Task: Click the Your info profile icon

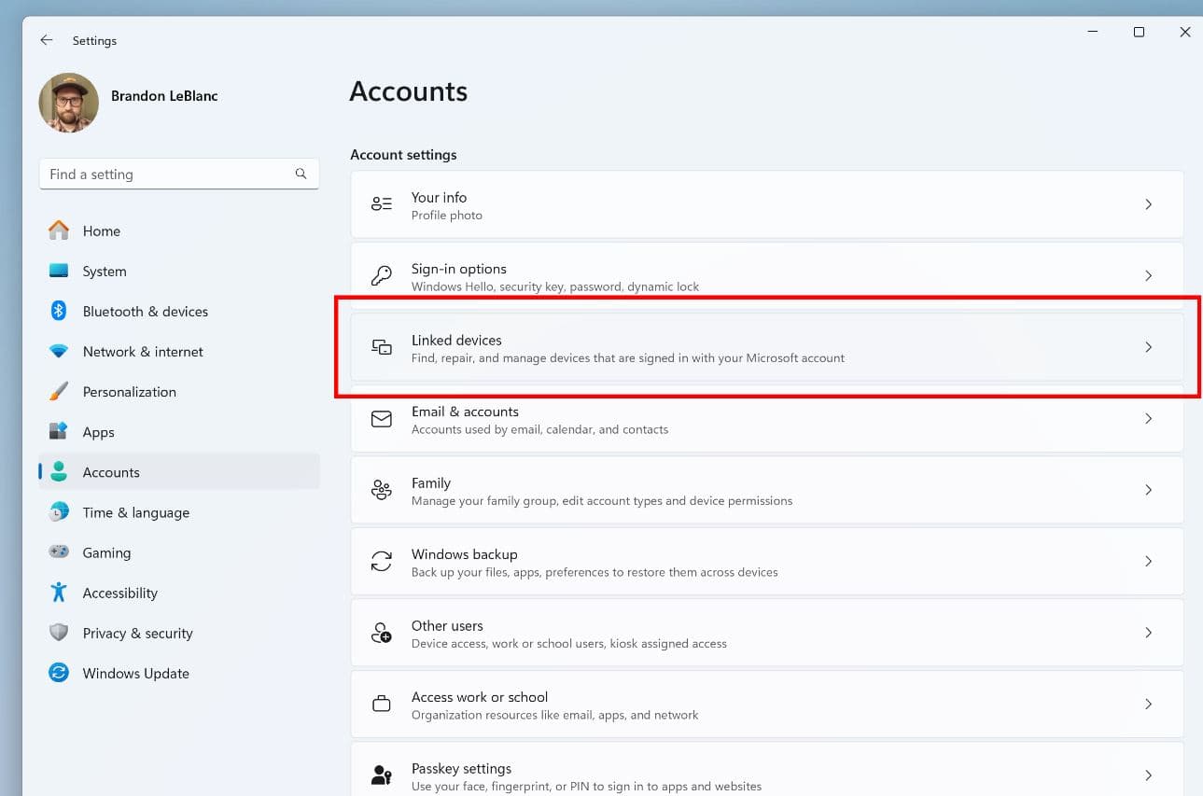Action: point(382,204)
